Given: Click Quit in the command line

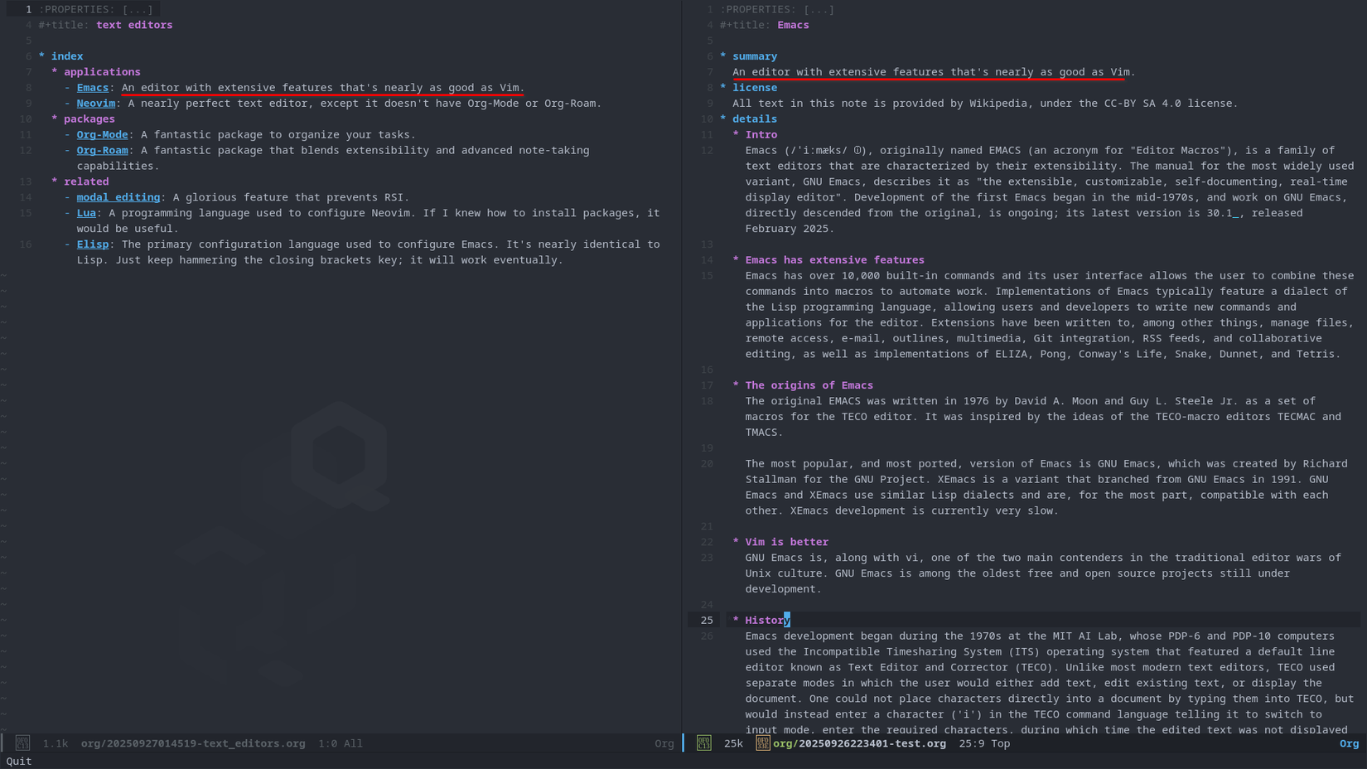Looking at the screenshot, I should 17,761.
